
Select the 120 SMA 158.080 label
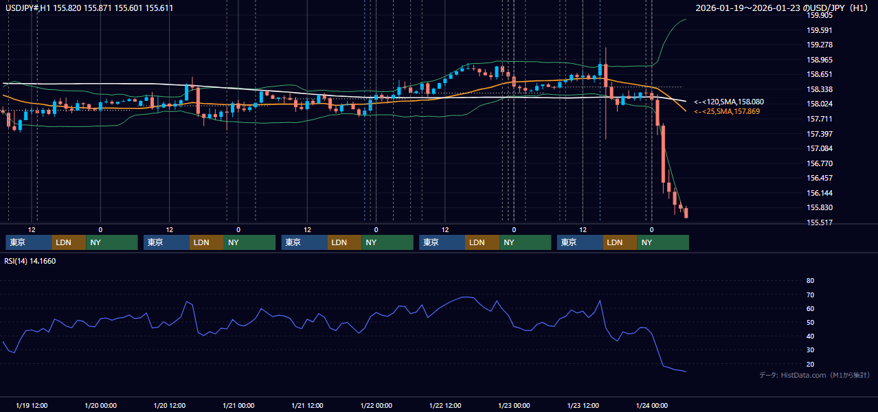729,102
